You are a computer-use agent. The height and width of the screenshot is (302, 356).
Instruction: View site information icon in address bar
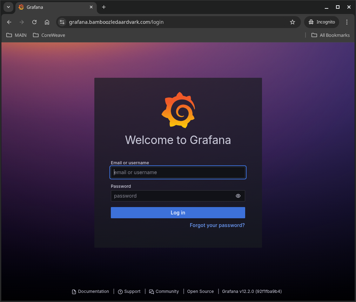tap(62, 22)
